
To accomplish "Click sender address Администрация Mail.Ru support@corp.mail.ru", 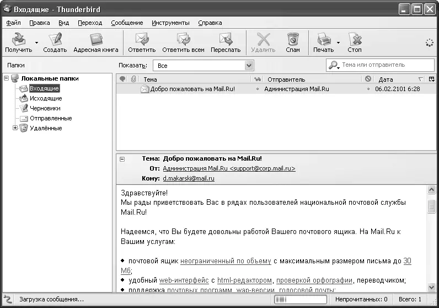I will [x=229, y=168].
